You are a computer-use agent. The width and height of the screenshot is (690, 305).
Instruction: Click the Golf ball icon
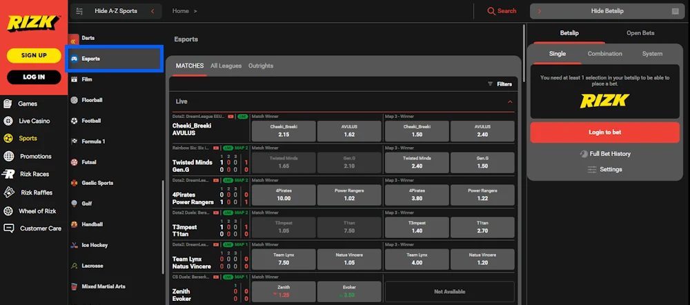74,204
